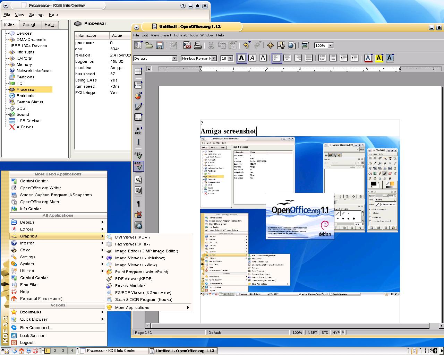The width and height of the screenshot is (444, 355).
Task: Open the 100% zoom dropdown
Action: tap(331, 45)
